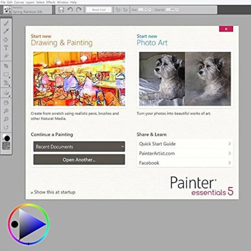The image size is (251, 251).
Task: Expand the Recent Documents dropdown
Action: [79, 147]
